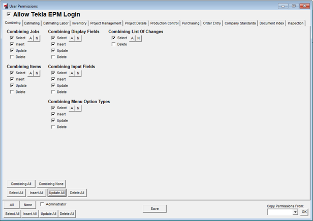Click the A button for Combining Display Fields
Viewport: 313px width, 221px height.
72,38
